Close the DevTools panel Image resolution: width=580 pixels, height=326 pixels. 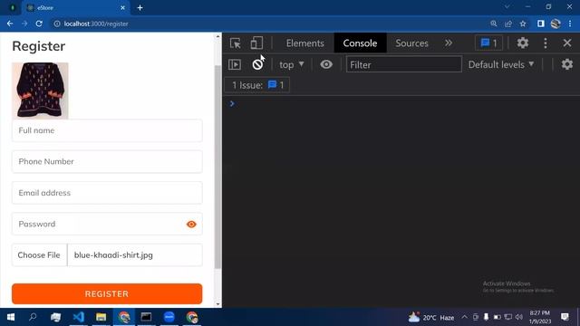coord(567,43)
